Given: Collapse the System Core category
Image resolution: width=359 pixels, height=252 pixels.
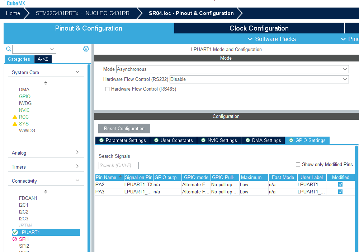Looking at the screenshot, I should [x=77, y=72].
